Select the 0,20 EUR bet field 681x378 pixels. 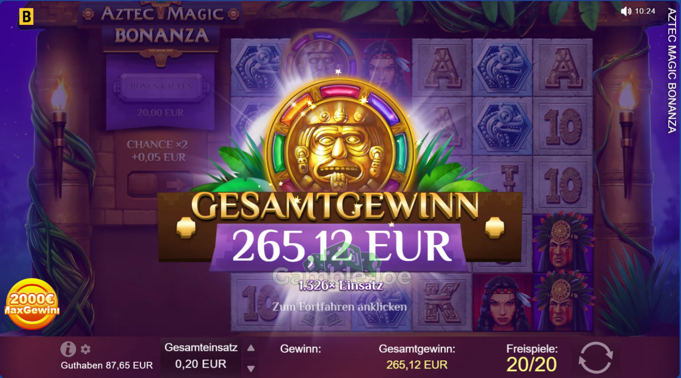[x=201, y=364]
